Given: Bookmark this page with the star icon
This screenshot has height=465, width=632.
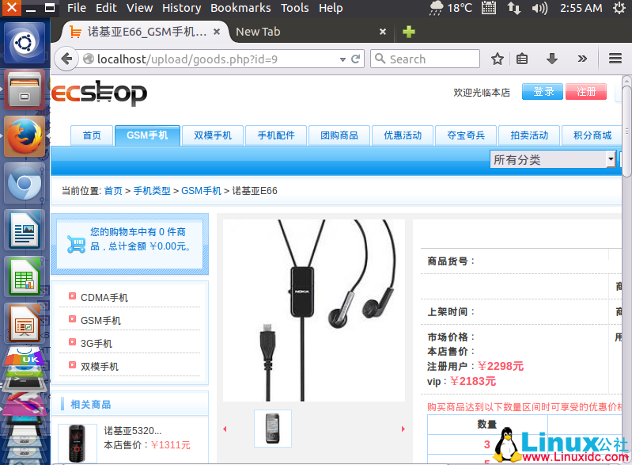Looking at the screenshot, I should 498,59.
